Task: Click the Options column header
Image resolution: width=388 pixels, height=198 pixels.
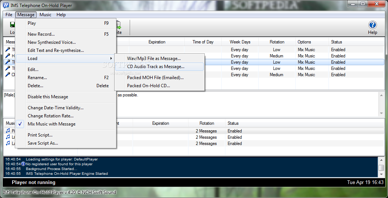Action: tap(312, 42)
